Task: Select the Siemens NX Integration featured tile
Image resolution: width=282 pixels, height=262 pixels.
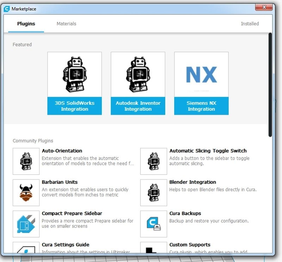Action: coord(201,83)
